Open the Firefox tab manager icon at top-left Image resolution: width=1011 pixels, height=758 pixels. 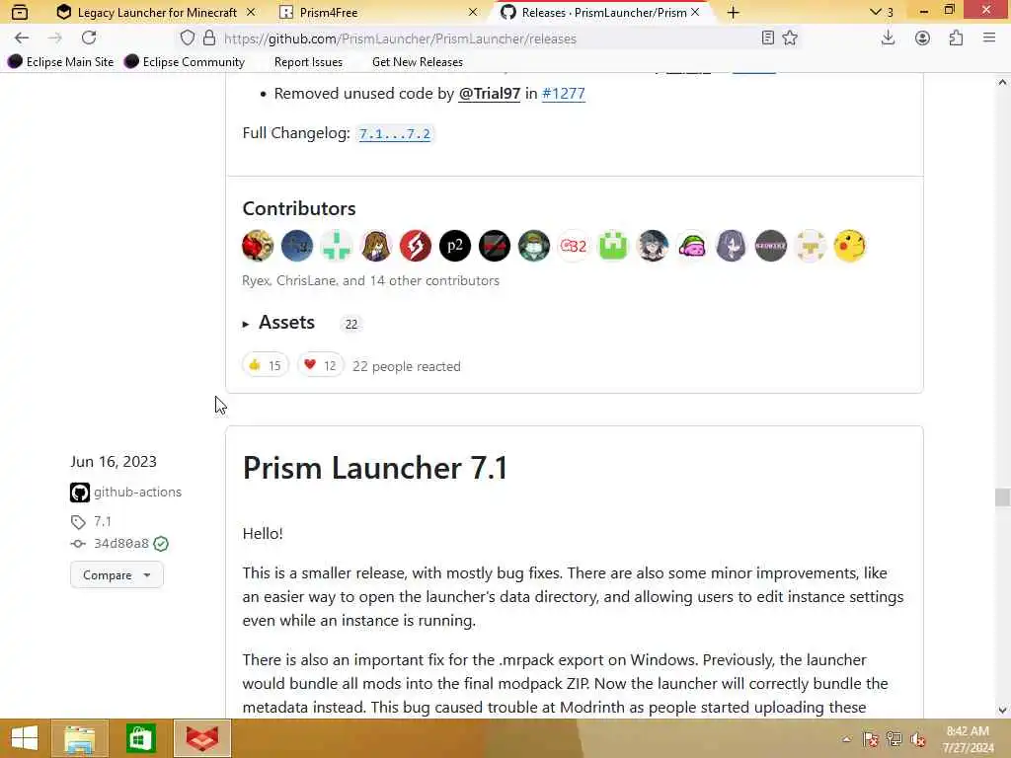(20, 12)
